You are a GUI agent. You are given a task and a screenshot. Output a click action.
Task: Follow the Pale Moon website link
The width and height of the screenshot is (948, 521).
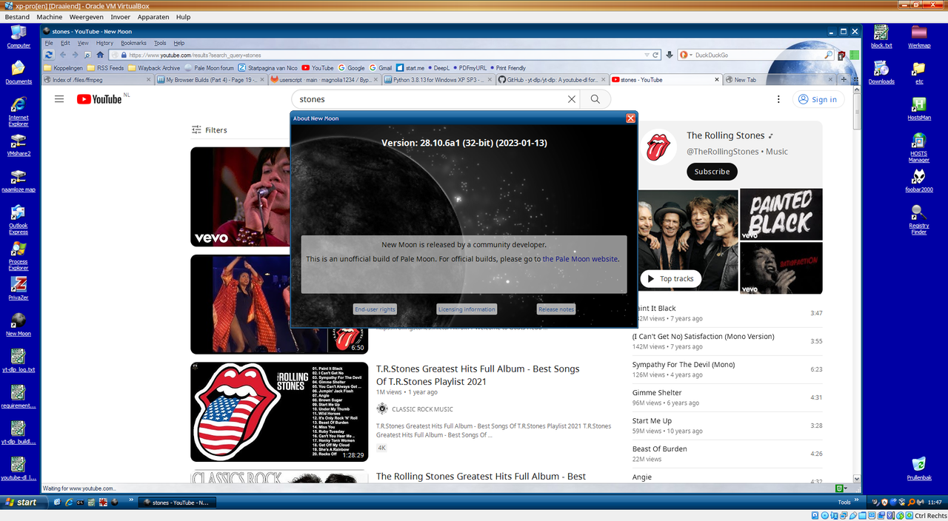click(580, 259)
